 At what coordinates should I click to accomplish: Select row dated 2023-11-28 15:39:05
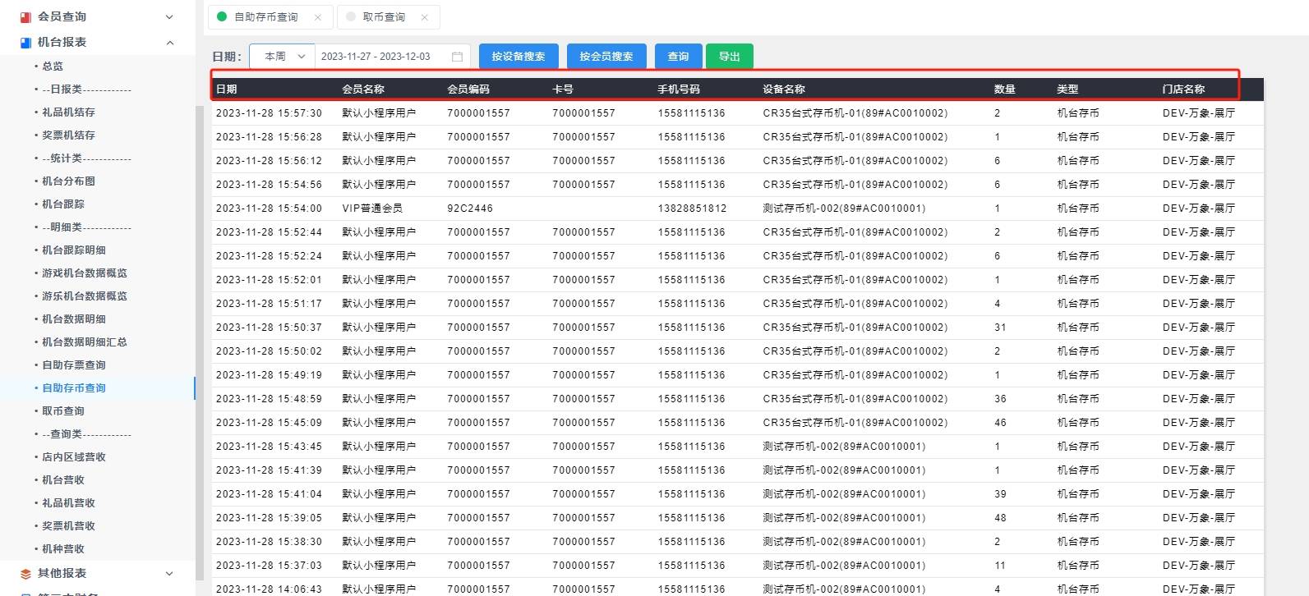(737, 518)
